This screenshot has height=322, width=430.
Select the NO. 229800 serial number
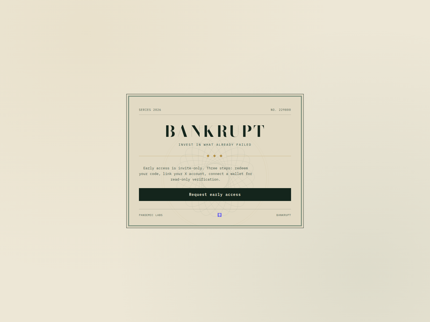click(281, 110)
